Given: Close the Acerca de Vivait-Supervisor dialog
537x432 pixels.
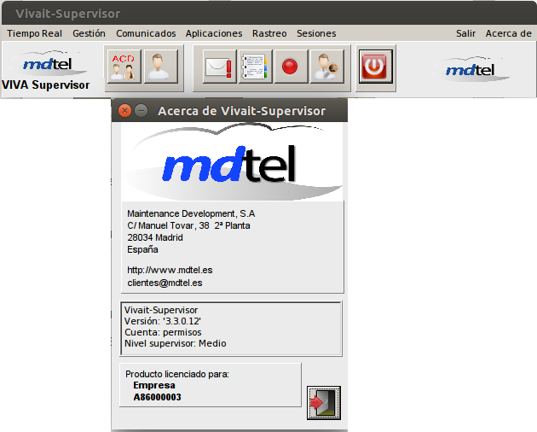Looking at the screenshot, I should (x=124, y=110).
